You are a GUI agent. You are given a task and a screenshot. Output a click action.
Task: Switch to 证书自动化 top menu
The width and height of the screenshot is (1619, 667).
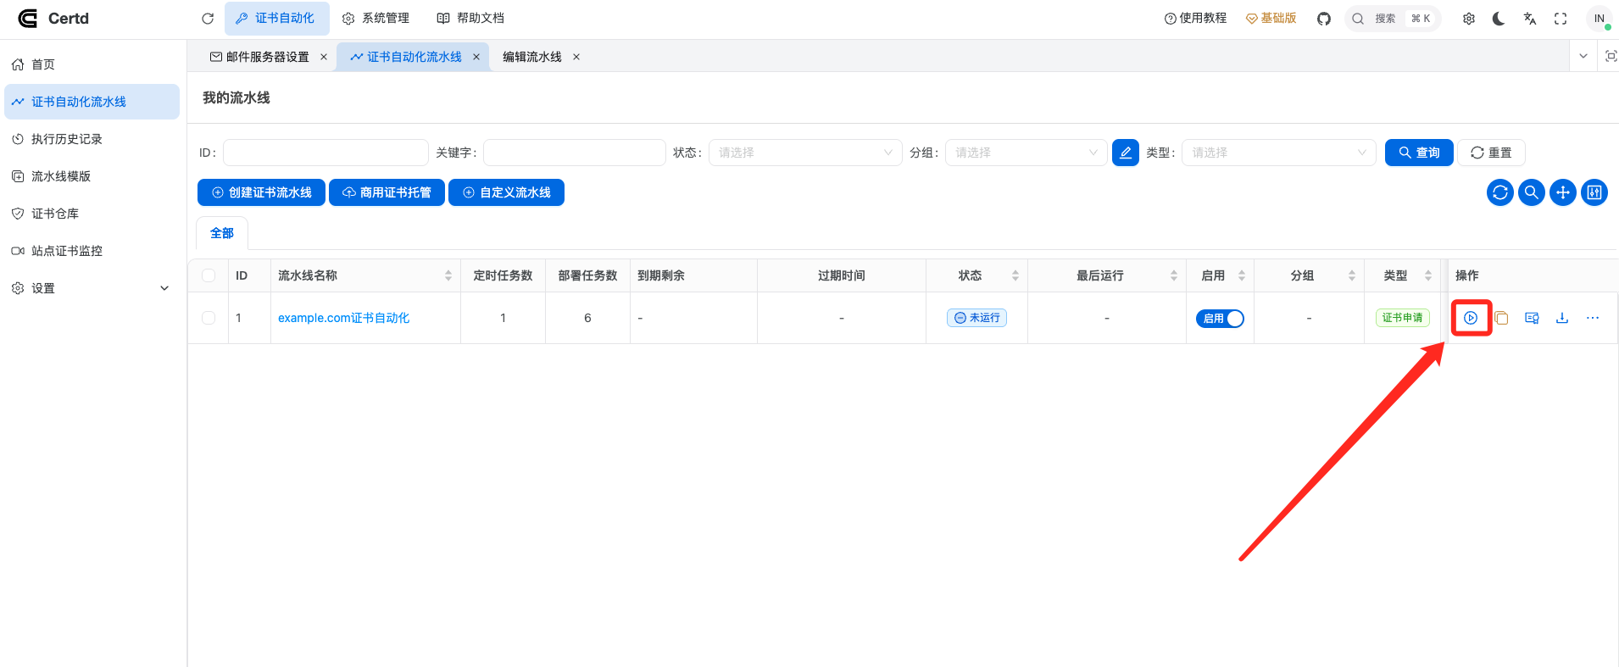[276, 18]
